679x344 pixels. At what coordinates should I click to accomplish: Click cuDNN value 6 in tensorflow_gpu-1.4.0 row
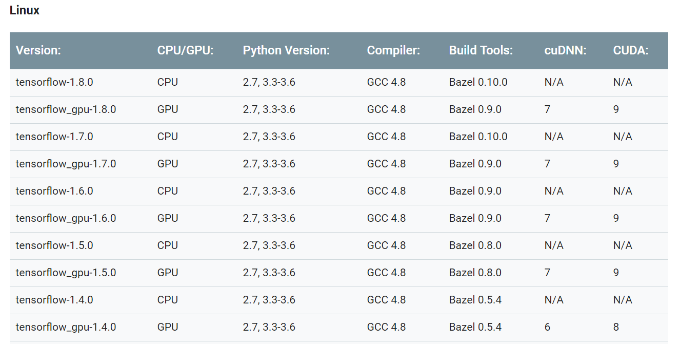(x=548, y=327)
